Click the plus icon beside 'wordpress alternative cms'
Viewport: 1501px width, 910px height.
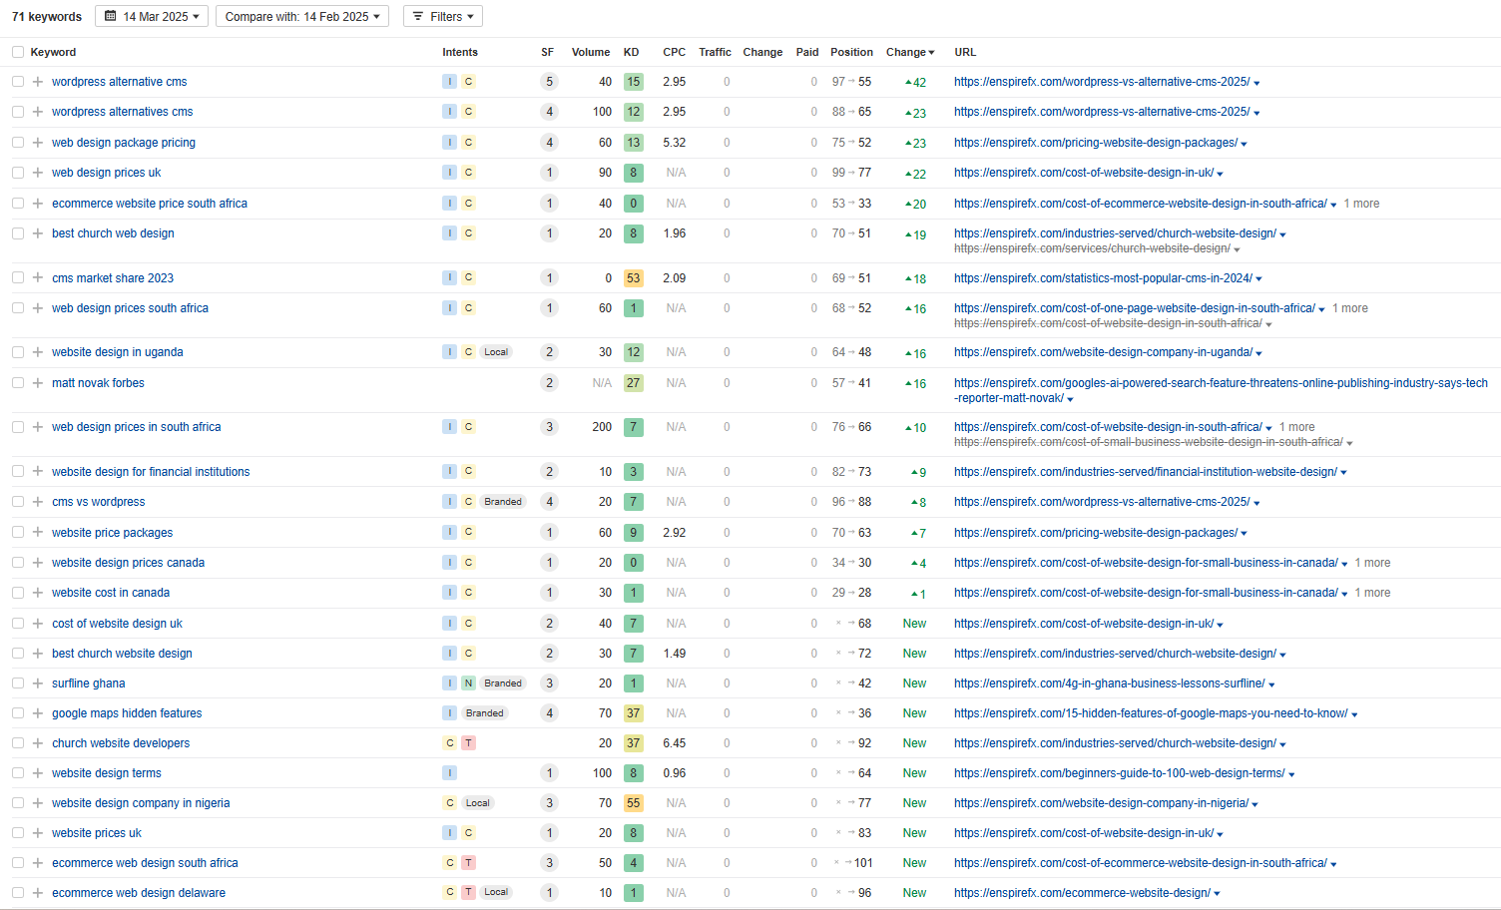(37, 82)
